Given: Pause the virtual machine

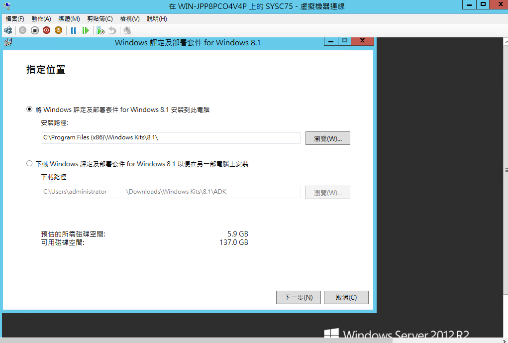Looking at the screenshot, I should [74, 30].
